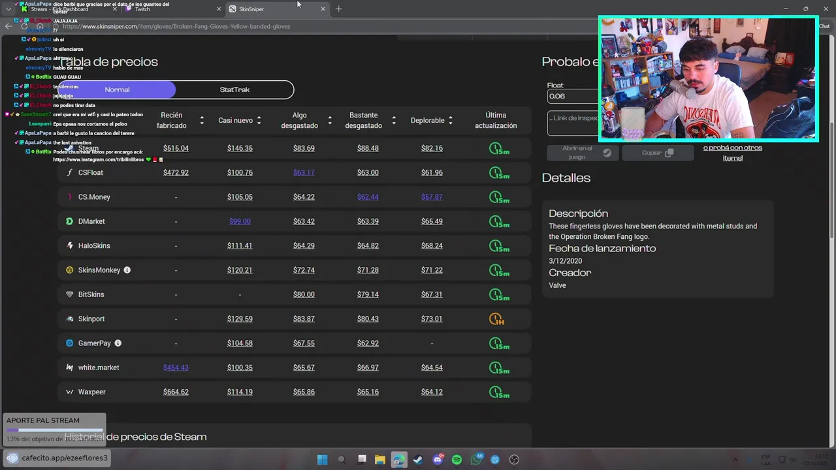Image resolution: width=836 pixels, height=470 pixels.
Task: Open HaloSkins $68.24 Deplorable price
Action: click(432, 245)
